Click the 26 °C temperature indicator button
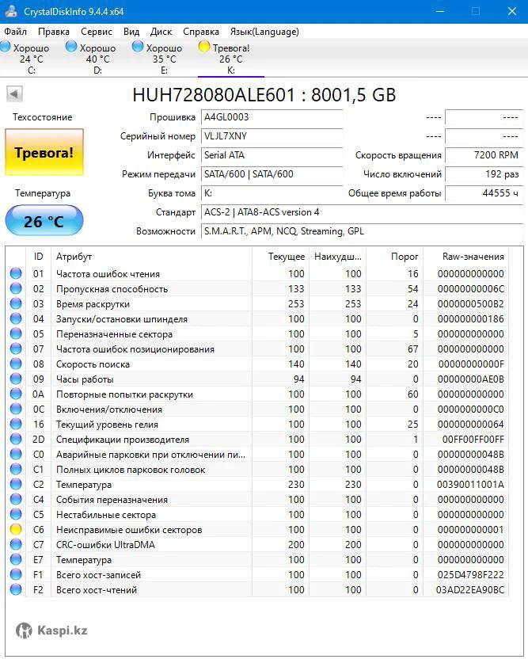 coord(44,221)
